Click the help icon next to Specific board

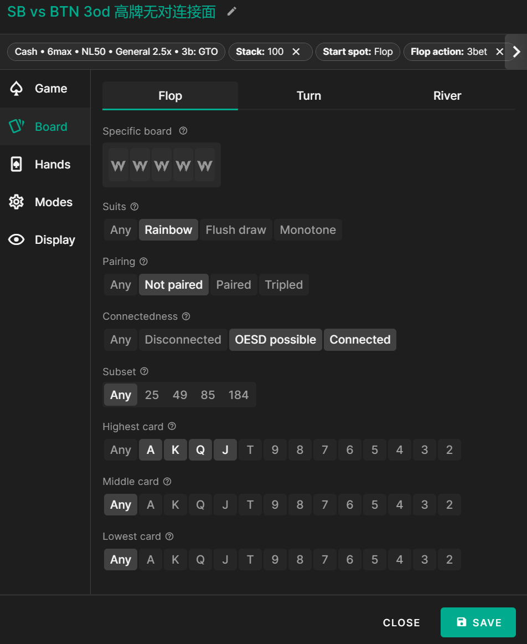(x=183, y=131)
